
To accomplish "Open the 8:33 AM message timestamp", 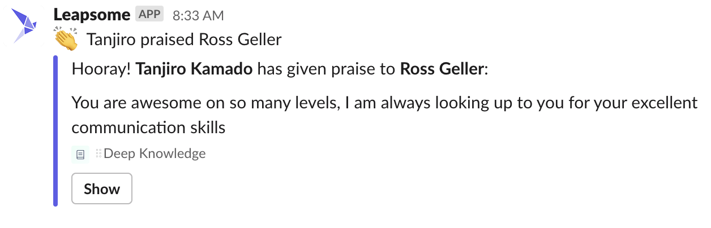I will coord(198,15).
